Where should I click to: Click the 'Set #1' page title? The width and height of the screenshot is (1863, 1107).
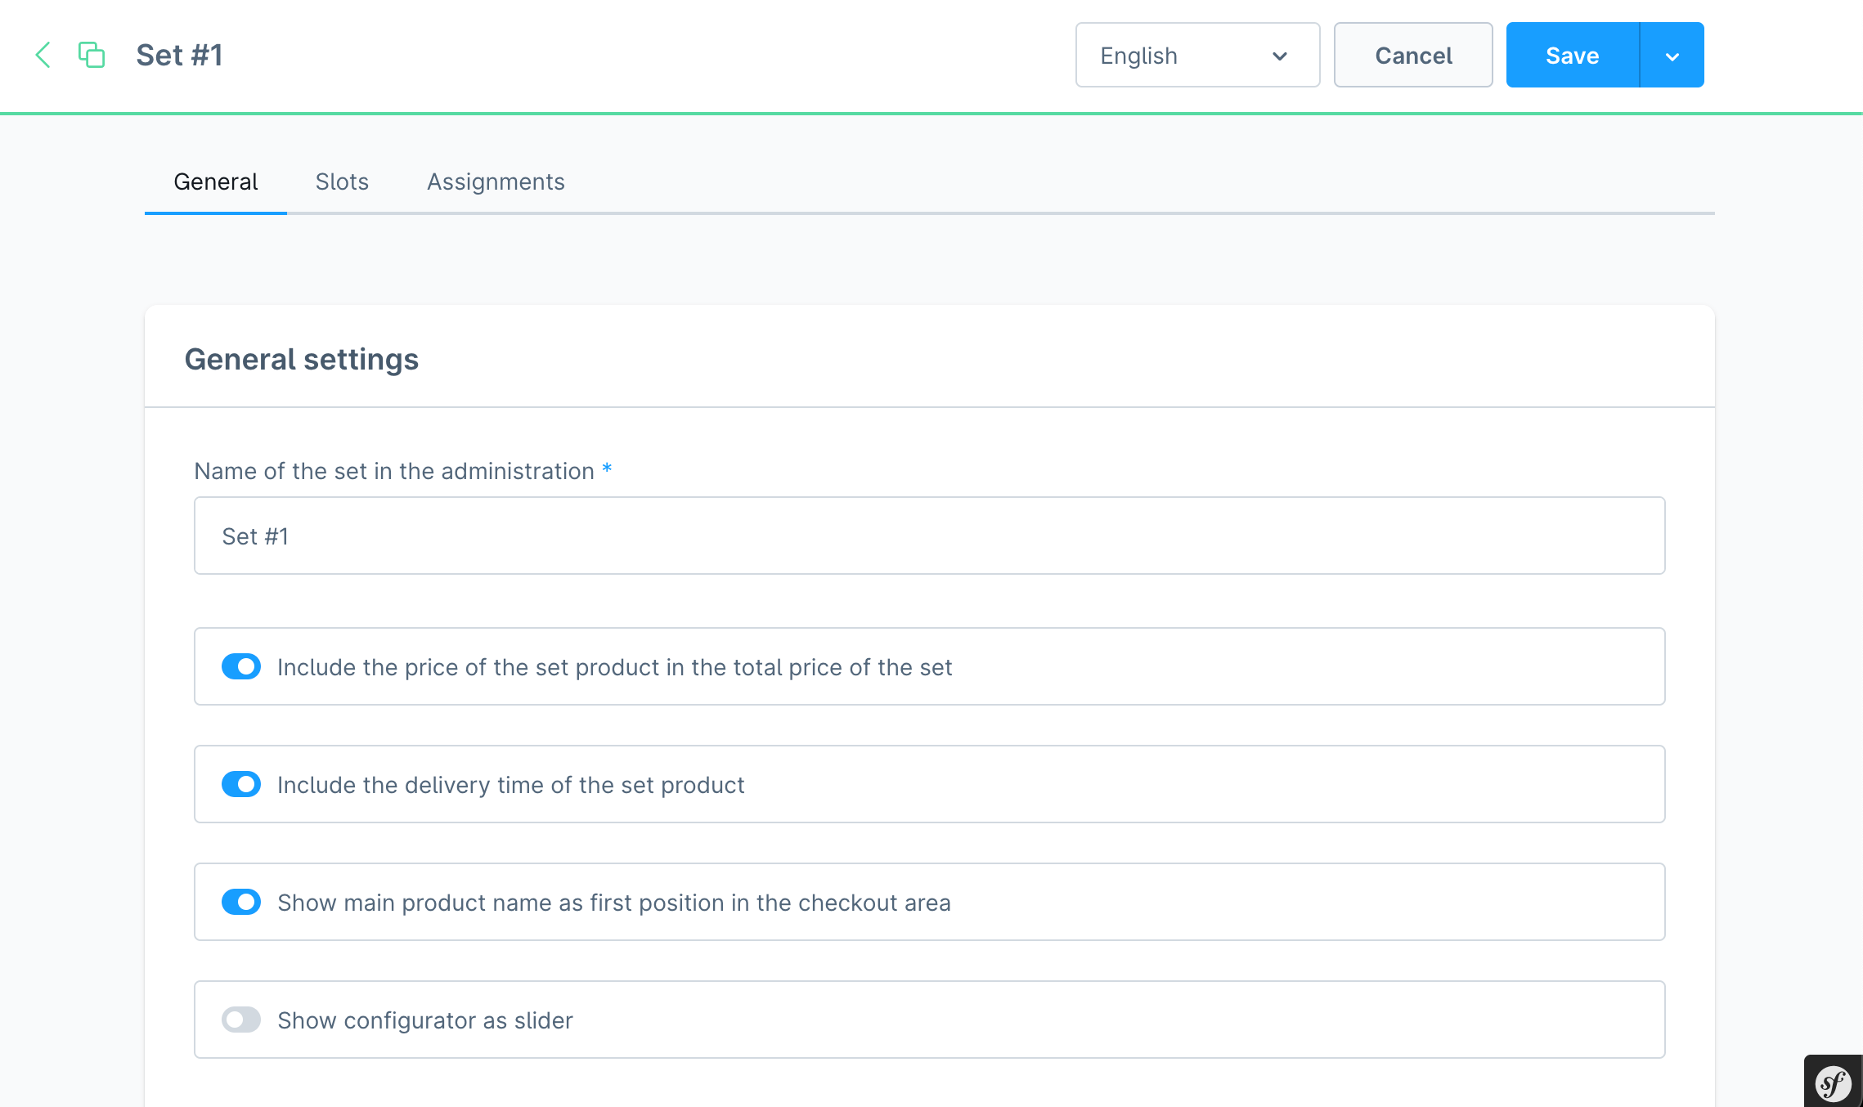point(180,55)
